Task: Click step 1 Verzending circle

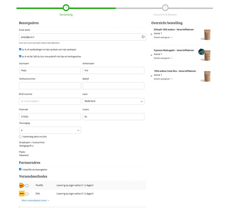Action: (66, 8)
